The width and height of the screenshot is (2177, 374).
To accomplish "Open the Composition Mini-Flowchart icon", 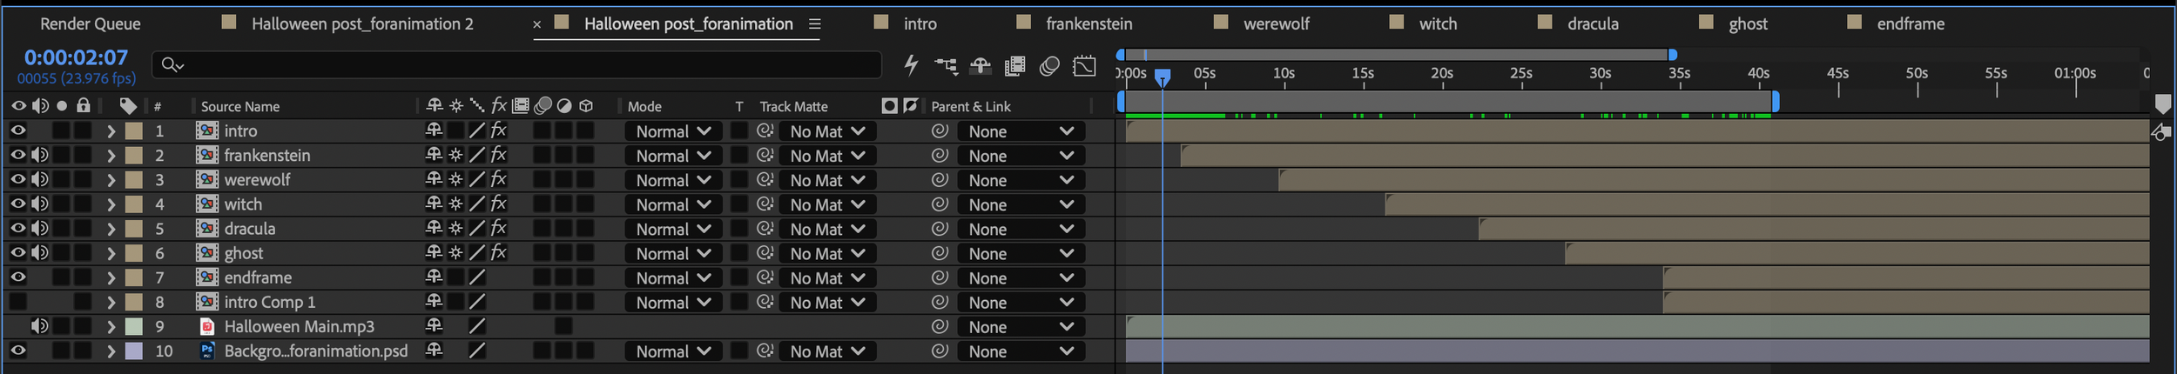I will coord(946,65).
